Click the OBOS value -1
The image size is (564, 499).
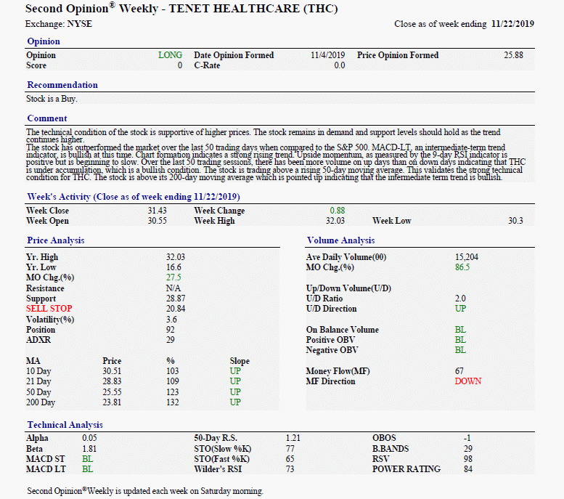coord(467,438)
